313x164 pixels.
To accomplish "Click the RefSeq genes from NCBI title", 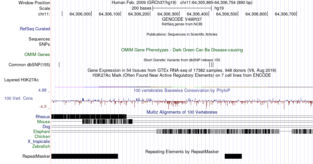I will pos(182,24).
